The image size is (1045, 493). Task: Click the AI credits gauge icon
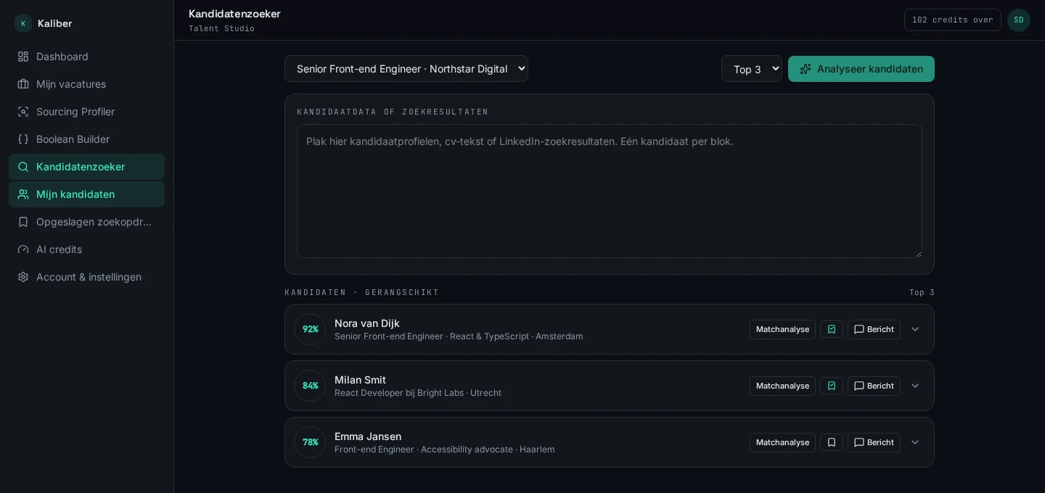pyautogui.click(x=23, y=249)
